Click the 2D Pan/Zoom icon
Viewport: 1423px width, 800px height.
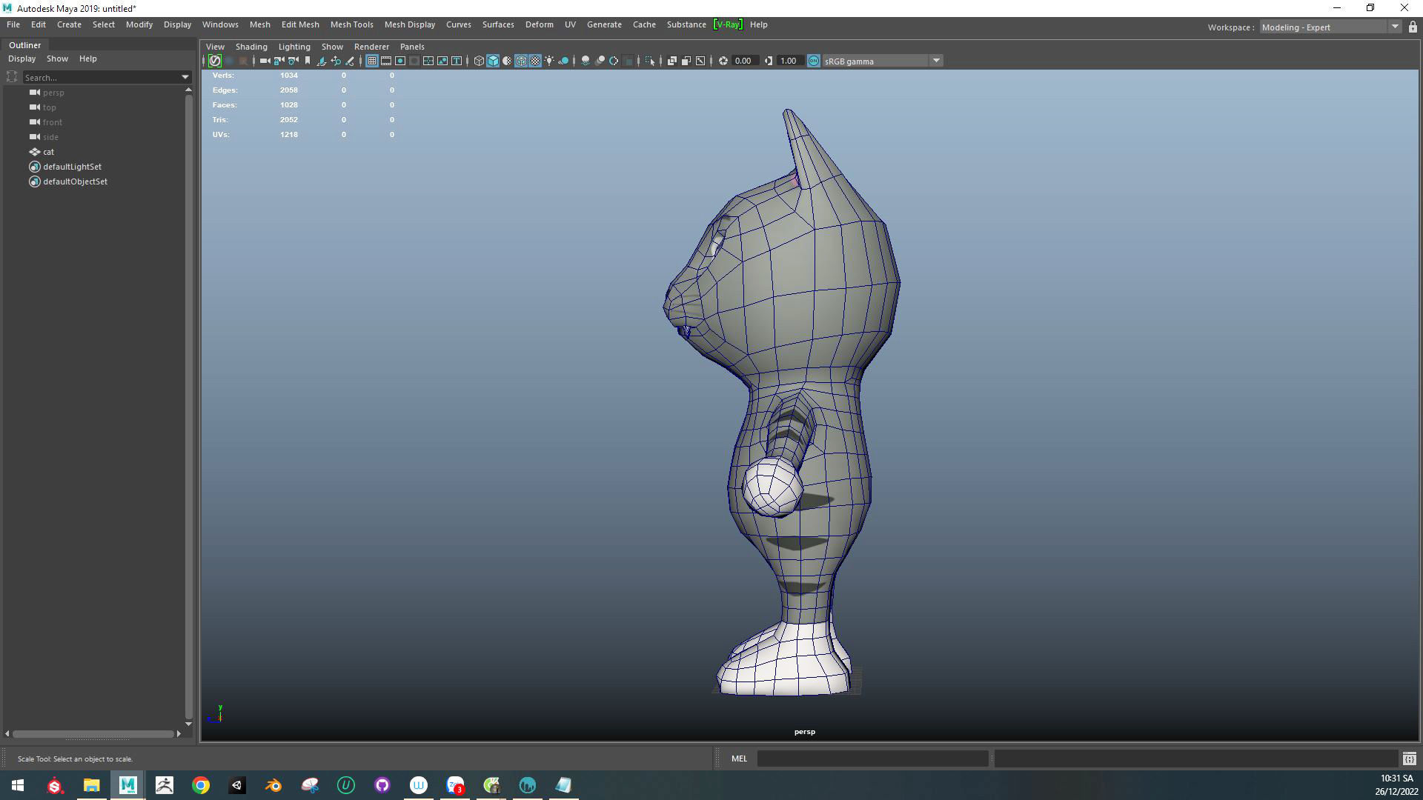tap(336, 61)
